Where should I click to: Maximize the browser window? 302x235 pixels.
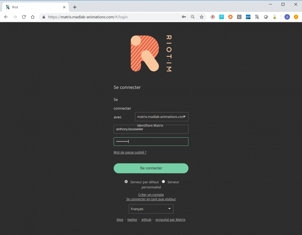[x=283, y=4]
